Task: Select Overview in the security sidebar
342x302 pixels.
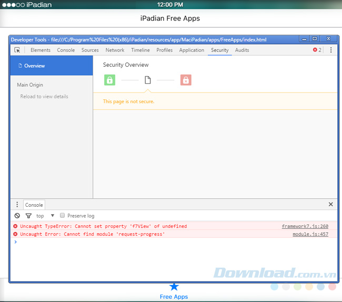Action: (x=52, y=66)
